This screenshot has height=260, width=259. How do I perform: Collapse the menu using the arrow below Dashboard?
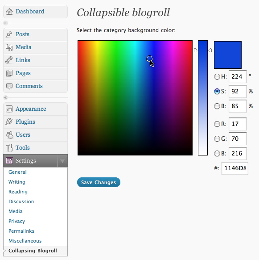pyautogui.click(x=5, y=23)
